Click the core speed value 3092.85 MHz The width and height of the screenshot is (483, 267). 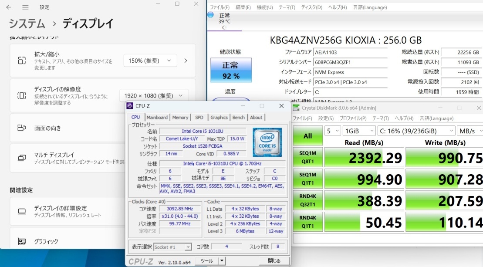coord(180,209)
